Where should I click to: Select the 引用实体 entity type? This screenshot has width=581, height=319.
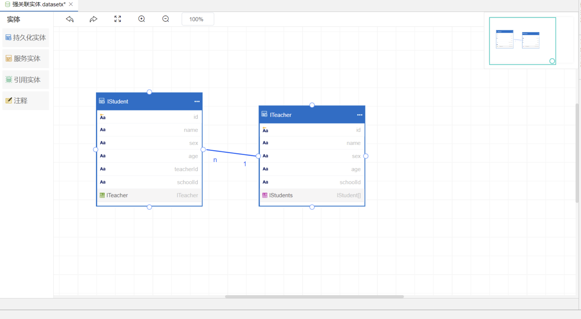(x=26, y=80)
